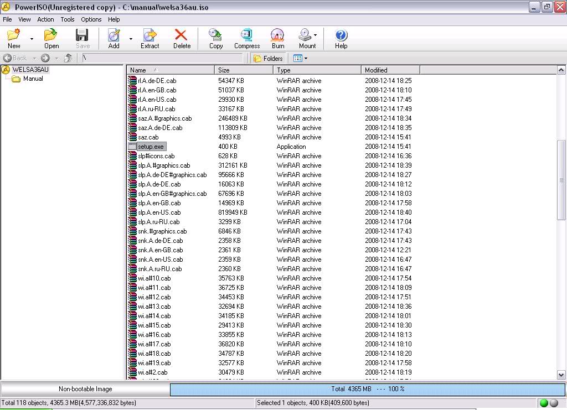This screenshot has width=567, height=410.
Task: Select file snk.A.en-GB.cab
Action: click(x=160, y=250)
